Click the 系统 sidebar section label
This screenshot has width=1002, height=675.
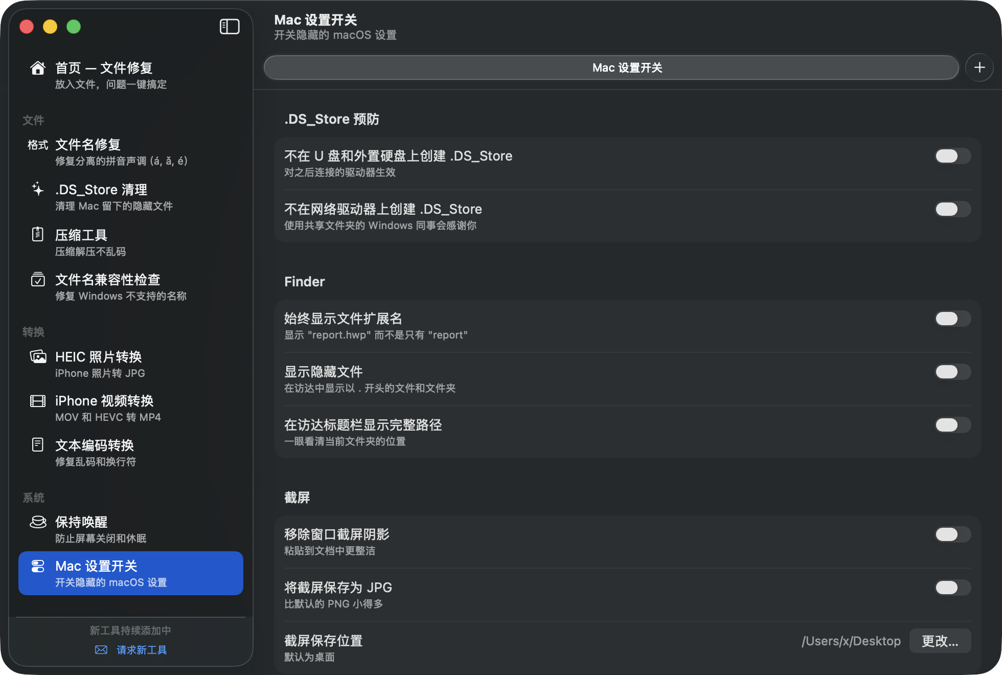(33, 498)
